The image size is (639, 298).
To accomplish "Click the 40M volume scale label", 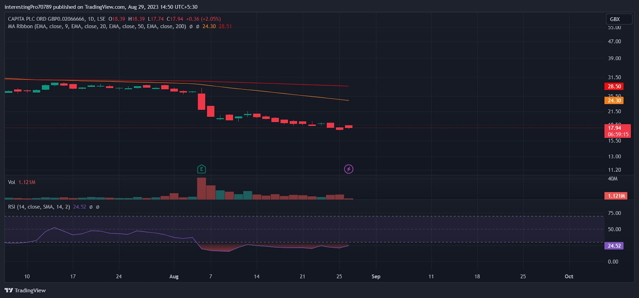I will (x=613, y=179).
